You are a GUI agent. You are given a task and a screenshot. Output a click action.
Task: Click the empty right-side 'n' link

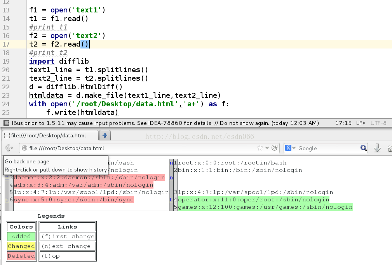coord(171,178)
